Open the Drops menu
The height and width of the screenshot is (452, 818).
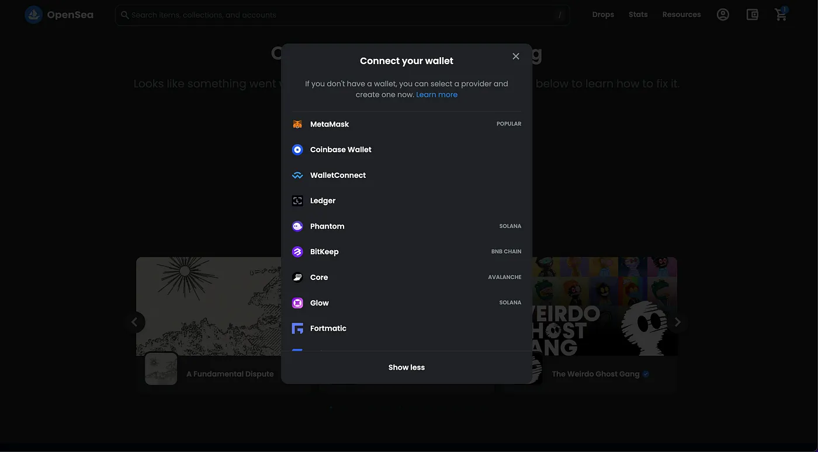603,15
